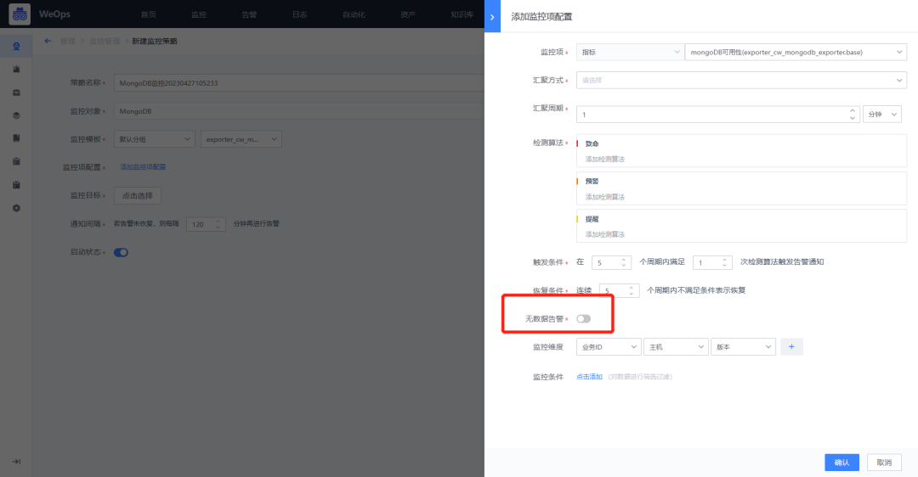Click the 确认 button

pyautogui.click(x=841, y=463)
